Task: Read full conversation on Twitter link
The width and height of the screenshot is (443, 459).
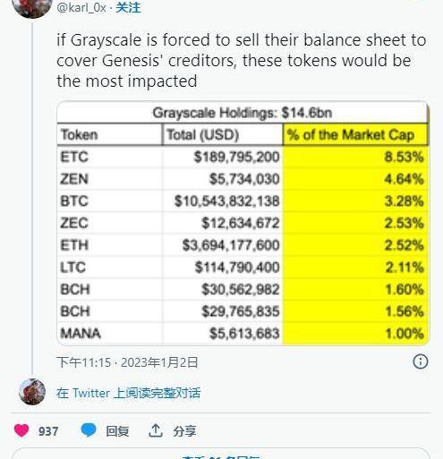Action: pyautogui.click(x=128, y=393)
